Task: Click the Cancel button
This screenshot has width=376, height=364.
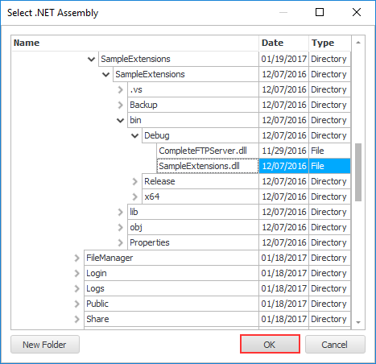Action: coord(335,344)
